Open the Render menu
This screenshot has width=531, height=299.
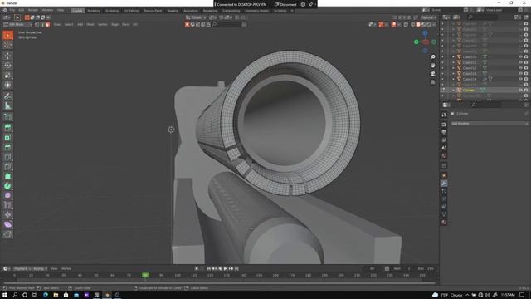[x=33, y=11]
